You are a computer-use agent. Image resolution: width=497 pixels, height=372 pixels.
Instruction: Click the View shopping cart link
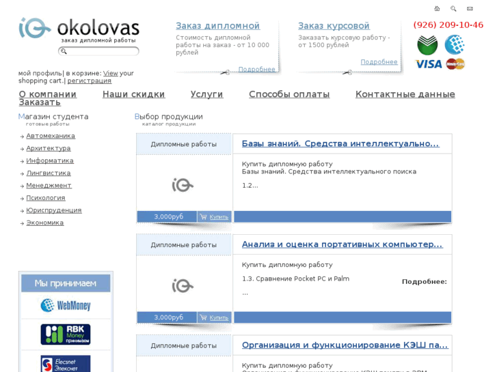111,73
